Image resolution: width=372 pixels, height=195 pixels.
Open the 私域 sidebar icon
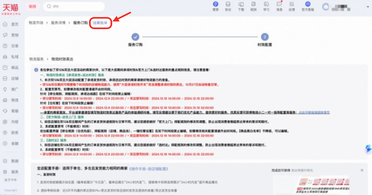5,57
